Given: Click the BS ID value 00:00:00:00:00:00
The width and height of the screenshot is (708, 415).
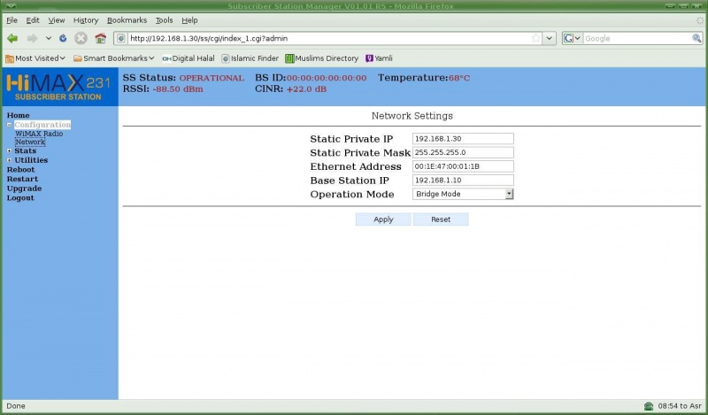Looking at the screenshot, I should click(x=327, y=78).
